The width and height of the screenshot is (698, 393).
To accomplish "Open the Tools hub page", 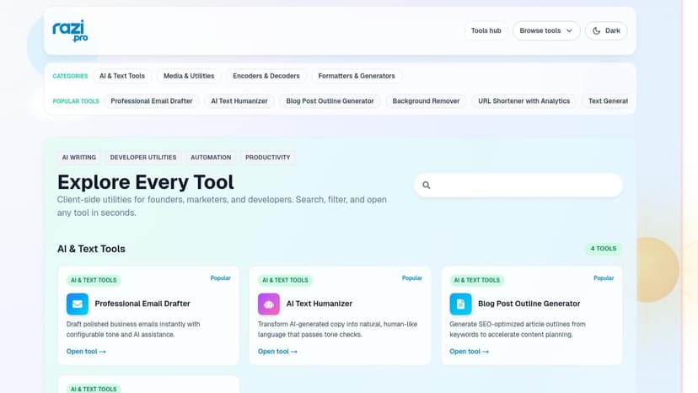I will pos(486,30).
